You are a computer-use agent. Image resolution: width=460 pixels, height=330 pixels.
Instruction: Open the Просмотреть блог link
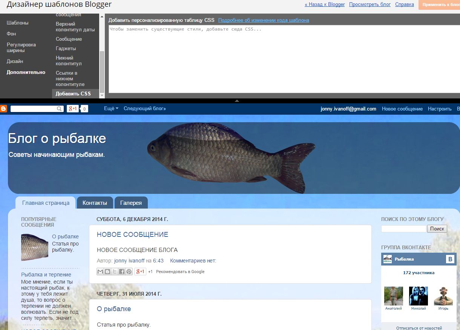(x=370, y=5)
